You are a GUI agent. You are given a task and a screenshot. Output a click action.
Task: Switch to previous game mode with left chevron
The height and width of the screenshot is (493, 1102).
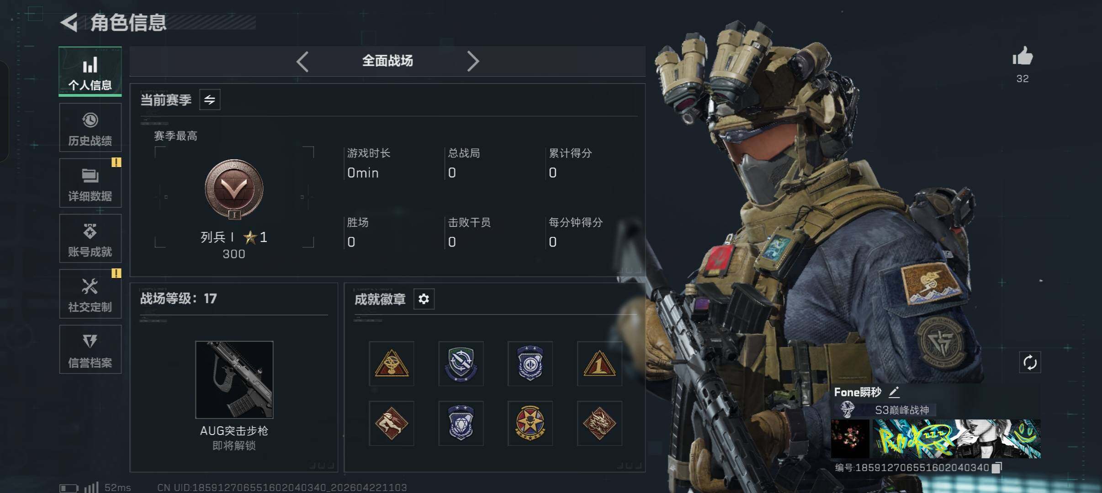(302, 61)
